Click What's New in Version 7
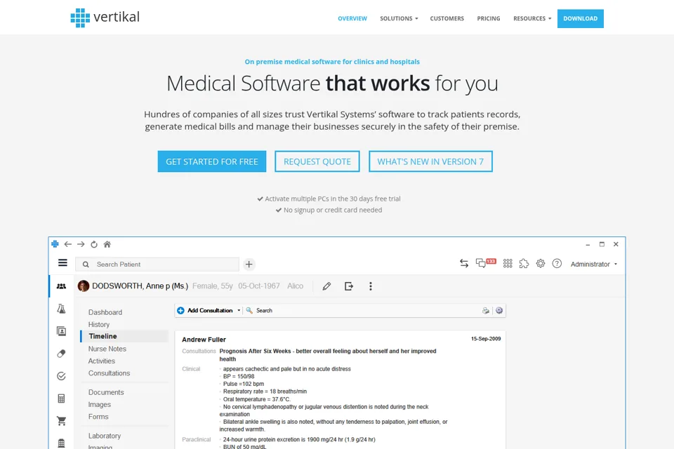Viewport: 674px width, 449px height. point(430,161)
